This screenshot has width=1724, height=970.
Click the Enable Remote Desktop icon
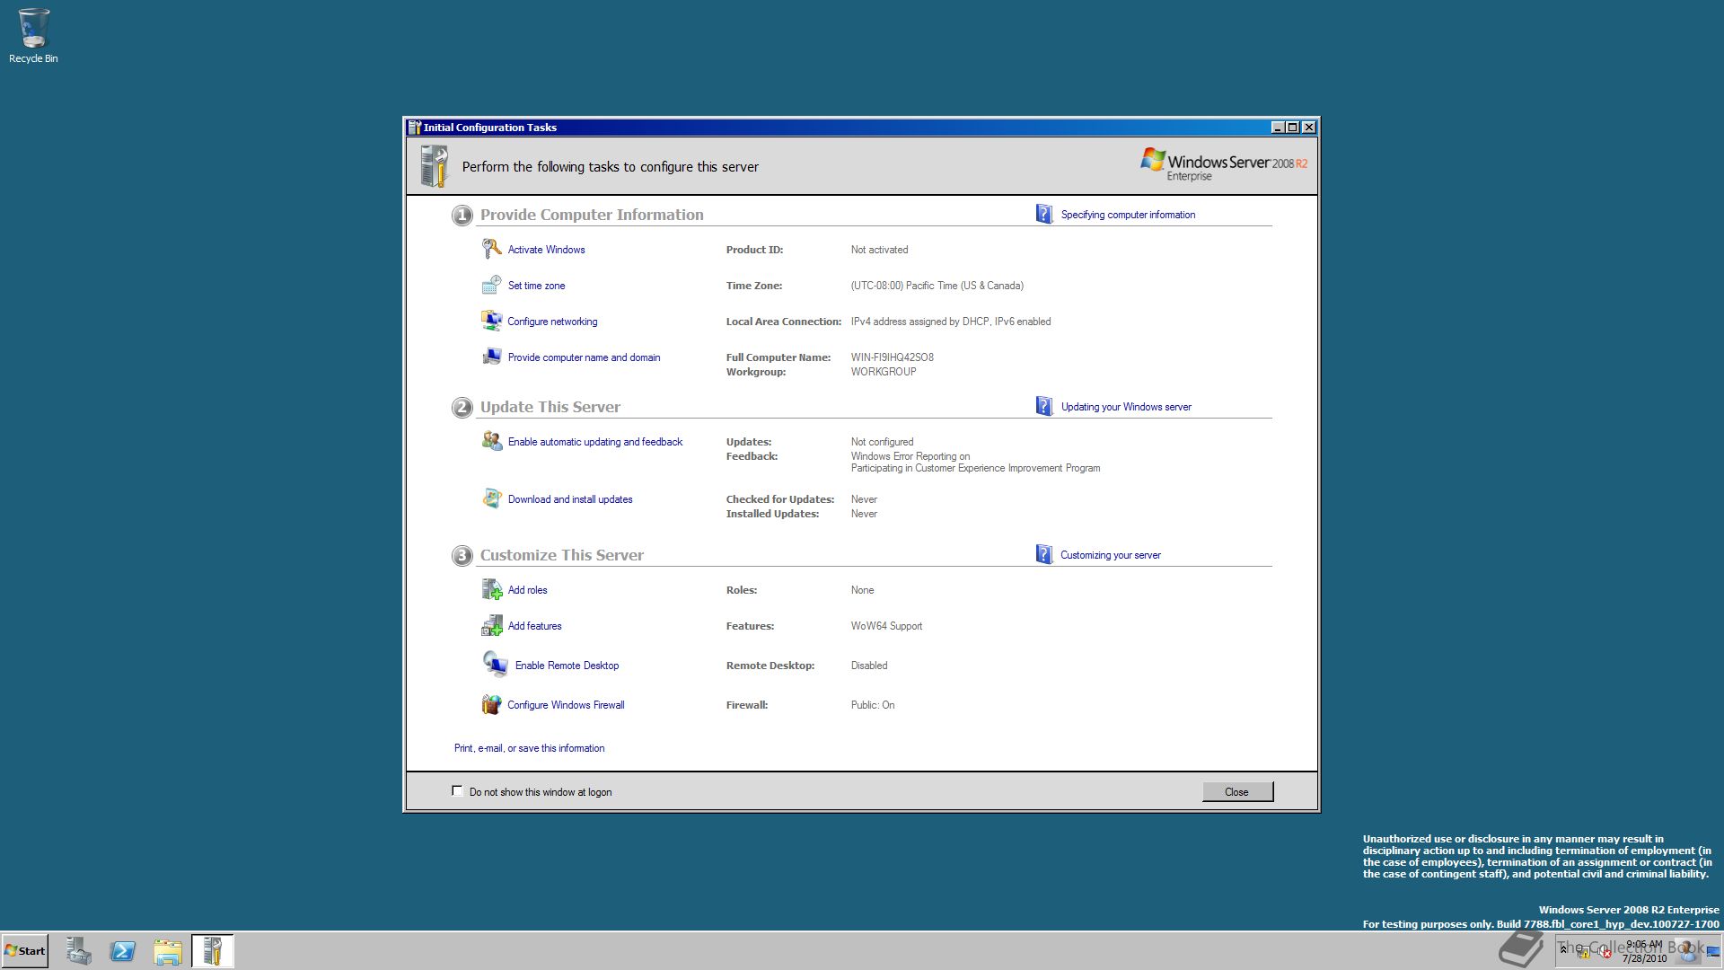tap(495, 665)
